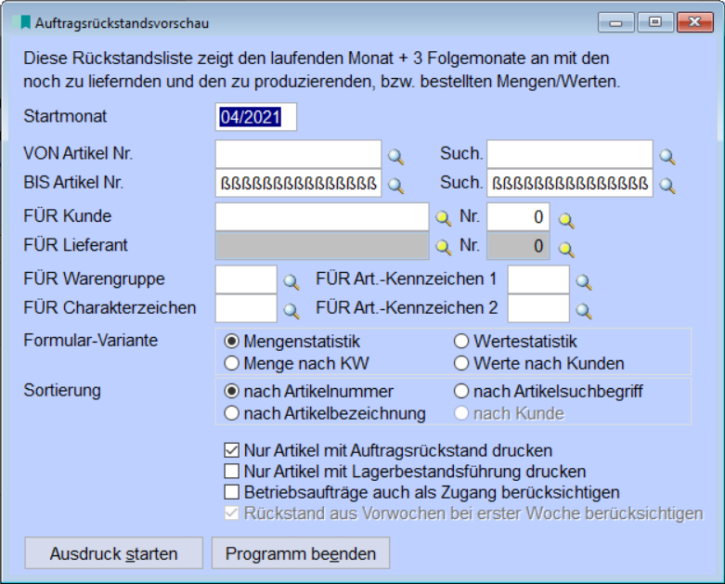Open lookup for FÜR Charakterzeichen
The height and width of the screenshot is (584, 725).
pyautogui.click(x=291, y=310)
